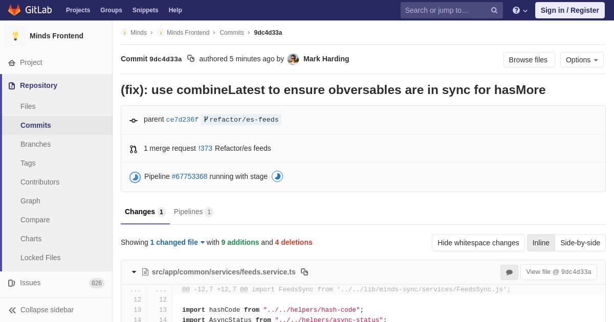
Task: Click the 826 issues count badge
Action: coord(97,283)
